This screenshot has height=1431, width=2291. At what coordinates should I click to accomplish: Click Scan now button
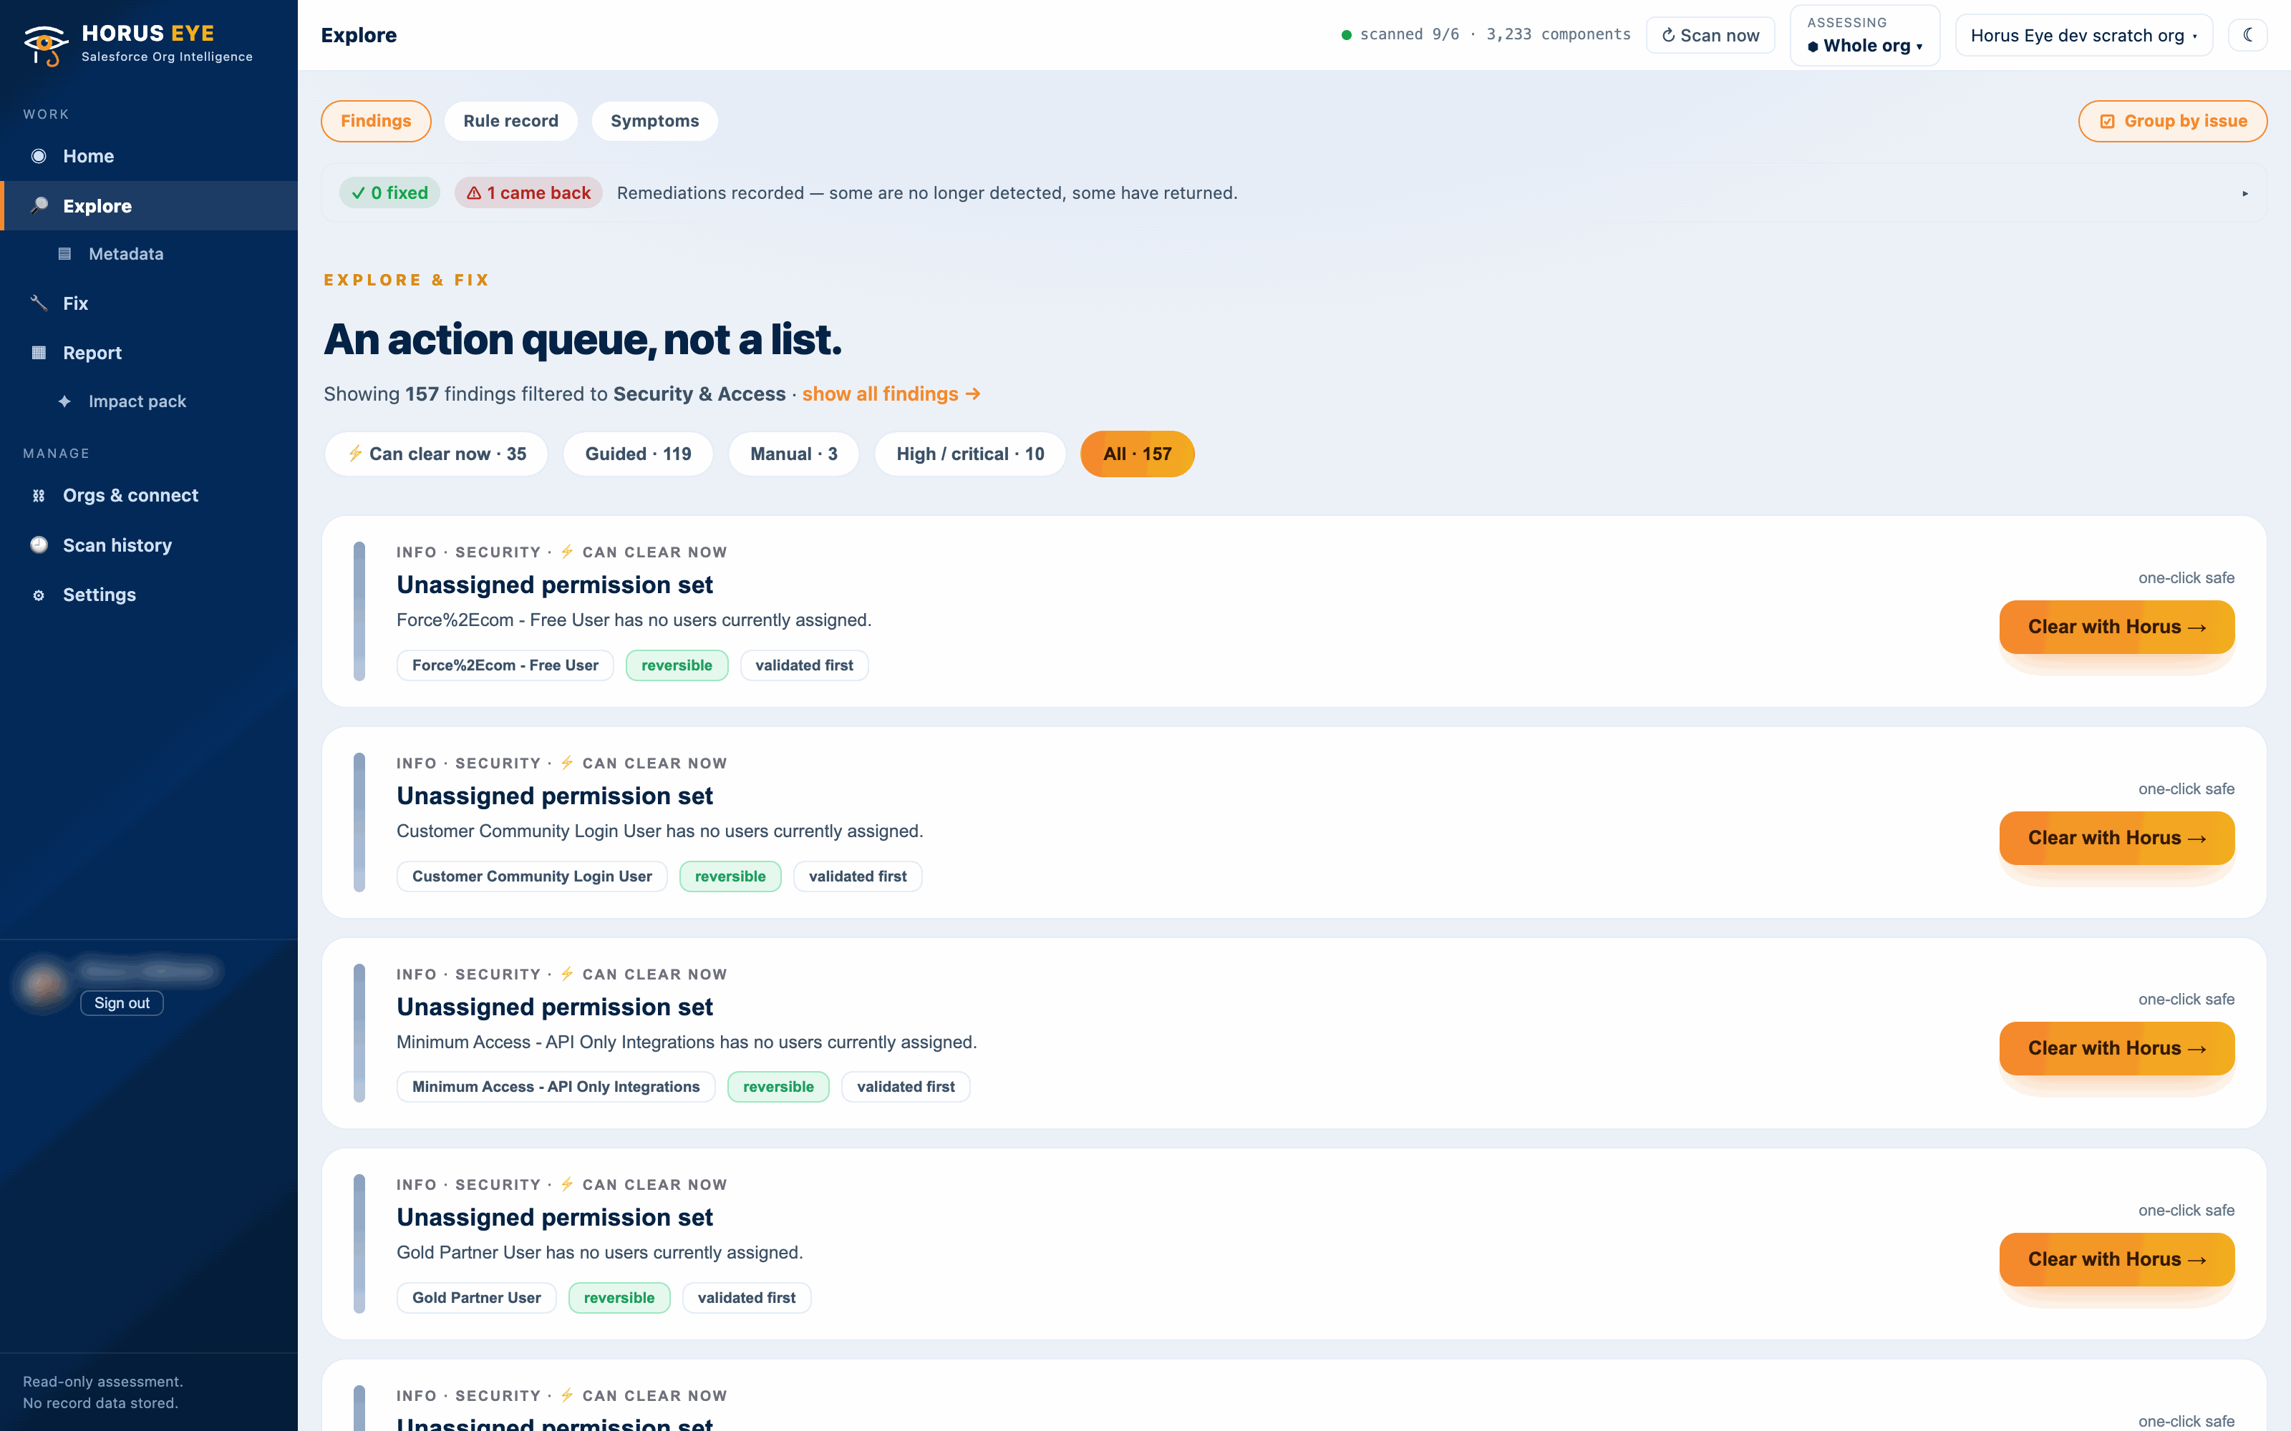pyautogui.click(x=1710, y=35)
